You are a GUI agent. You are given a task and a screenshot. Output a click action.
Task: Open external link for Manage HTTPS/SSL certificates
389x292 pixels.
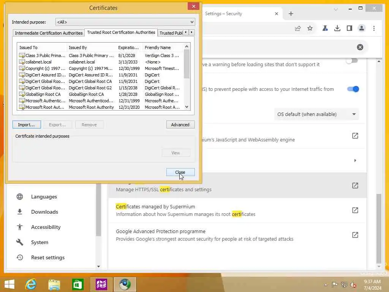[355, 186]
